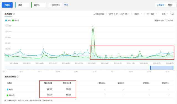Click the more-options dots in the 主题指数 box

(175, 5)
